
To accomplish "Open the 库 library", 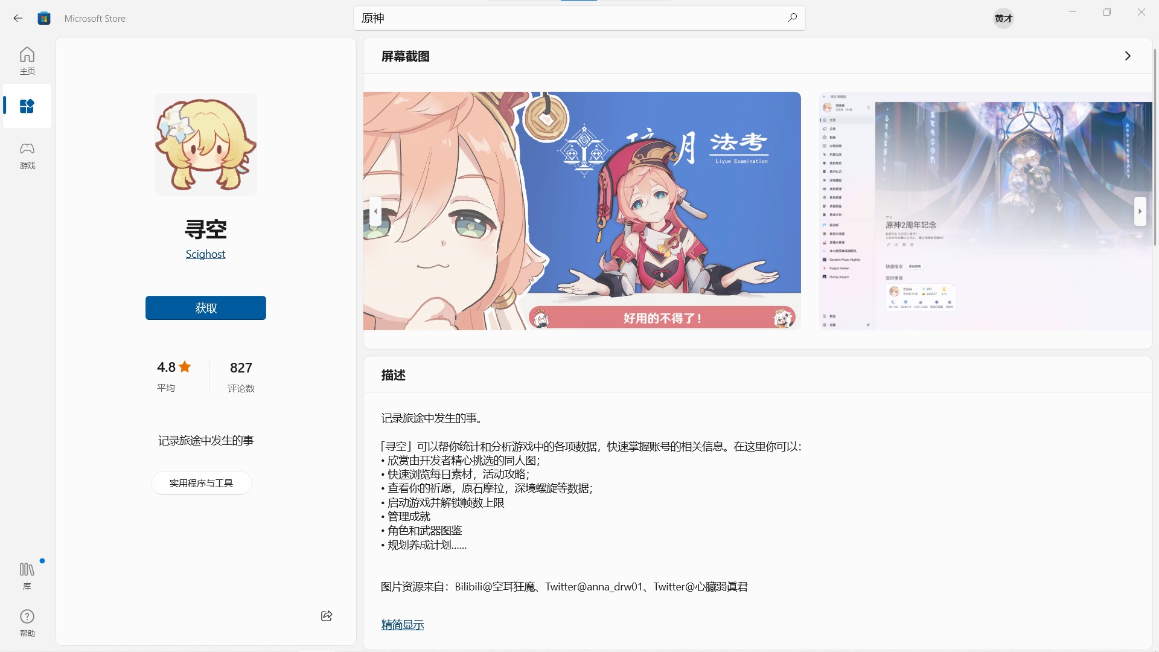I will point(27,576).
